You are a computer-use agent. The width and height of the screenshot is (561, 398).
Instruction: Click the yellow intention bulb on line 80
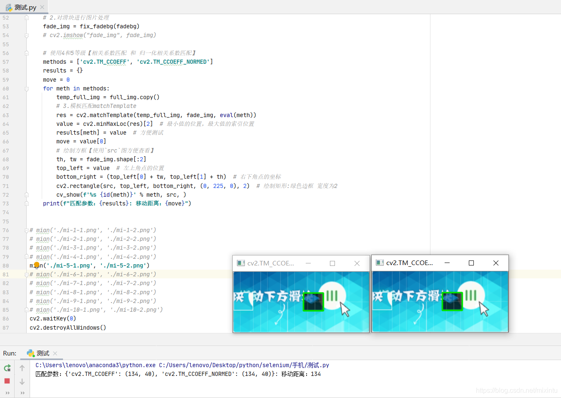click(x=37, y=265)
